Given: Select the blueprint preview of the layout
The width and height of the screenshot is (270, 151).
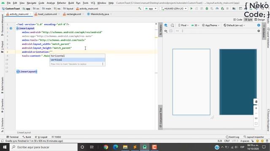Looking at the screenshot, I should (x=238, y=82).
